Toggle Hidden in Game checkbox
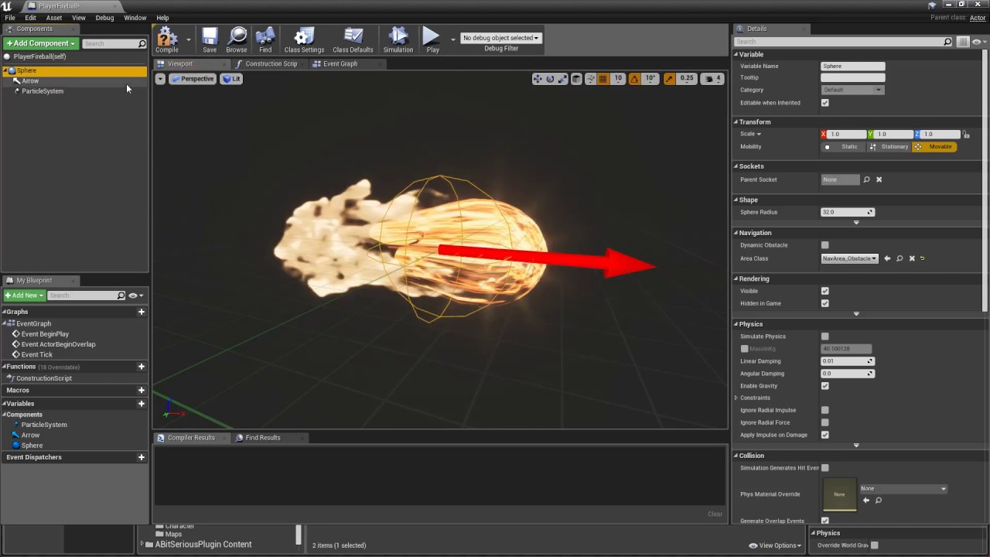This screenshot has height=557, width=990. (825, 303)
